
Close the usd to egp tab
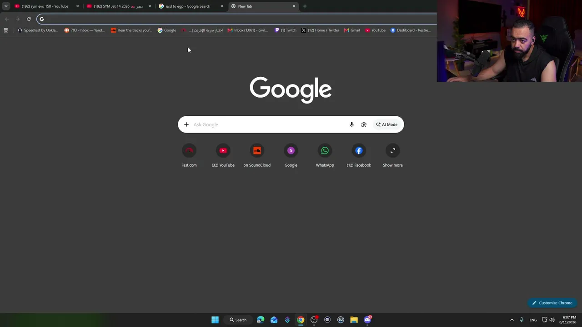[x=222, y=6]
